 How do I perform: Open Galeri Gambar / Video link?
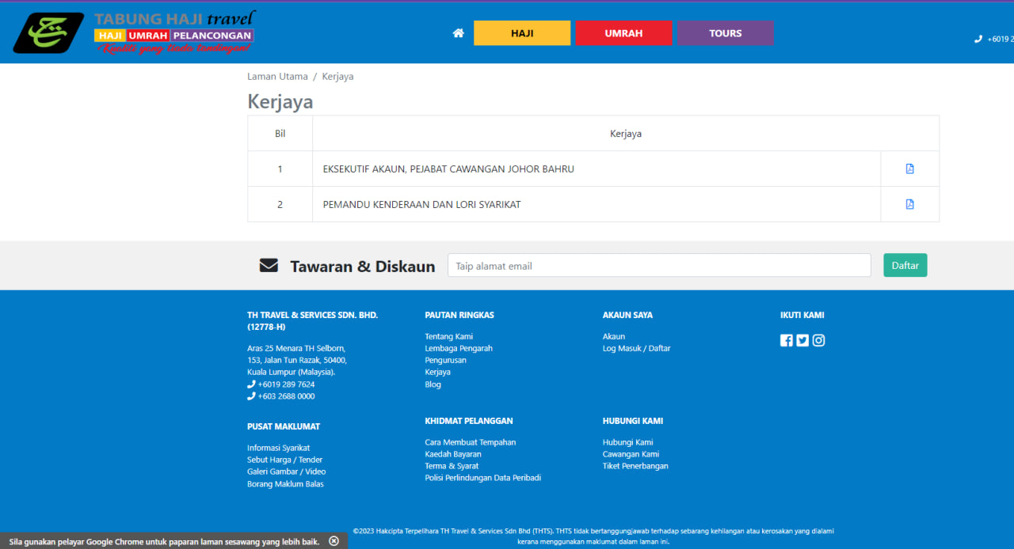coord(286,471)
